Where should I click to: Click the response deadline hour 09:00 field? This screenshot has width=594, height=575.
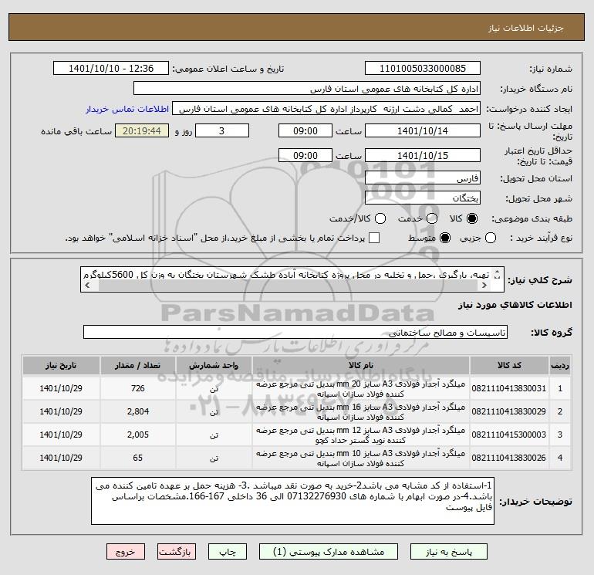(x=305, y=131)
